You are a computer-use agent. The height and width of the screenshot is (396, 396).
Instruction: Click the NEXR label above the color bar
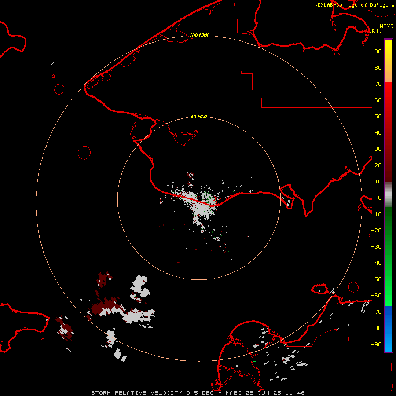pos(387,26)
